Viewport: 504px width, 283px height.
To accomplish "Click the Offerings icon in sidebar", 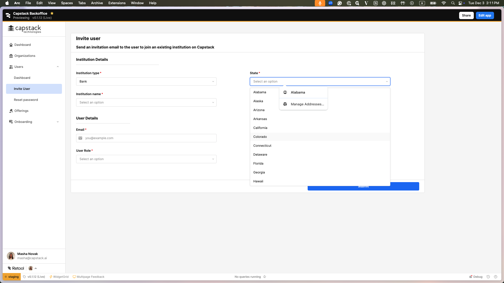I will tap(11, 111).
